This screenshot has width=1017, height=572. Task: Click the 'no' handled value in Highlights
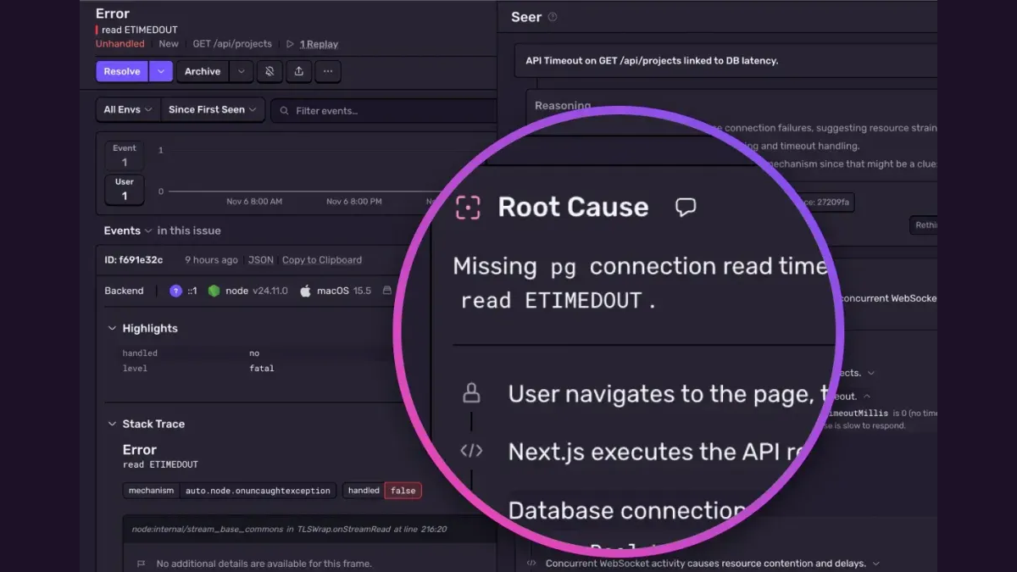[254, 353]
